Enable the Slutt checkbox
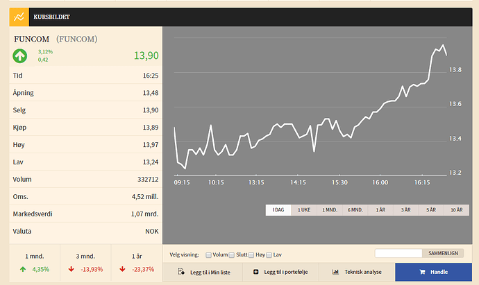Screen dimensions: 479x285 click(x=232, y=254)
